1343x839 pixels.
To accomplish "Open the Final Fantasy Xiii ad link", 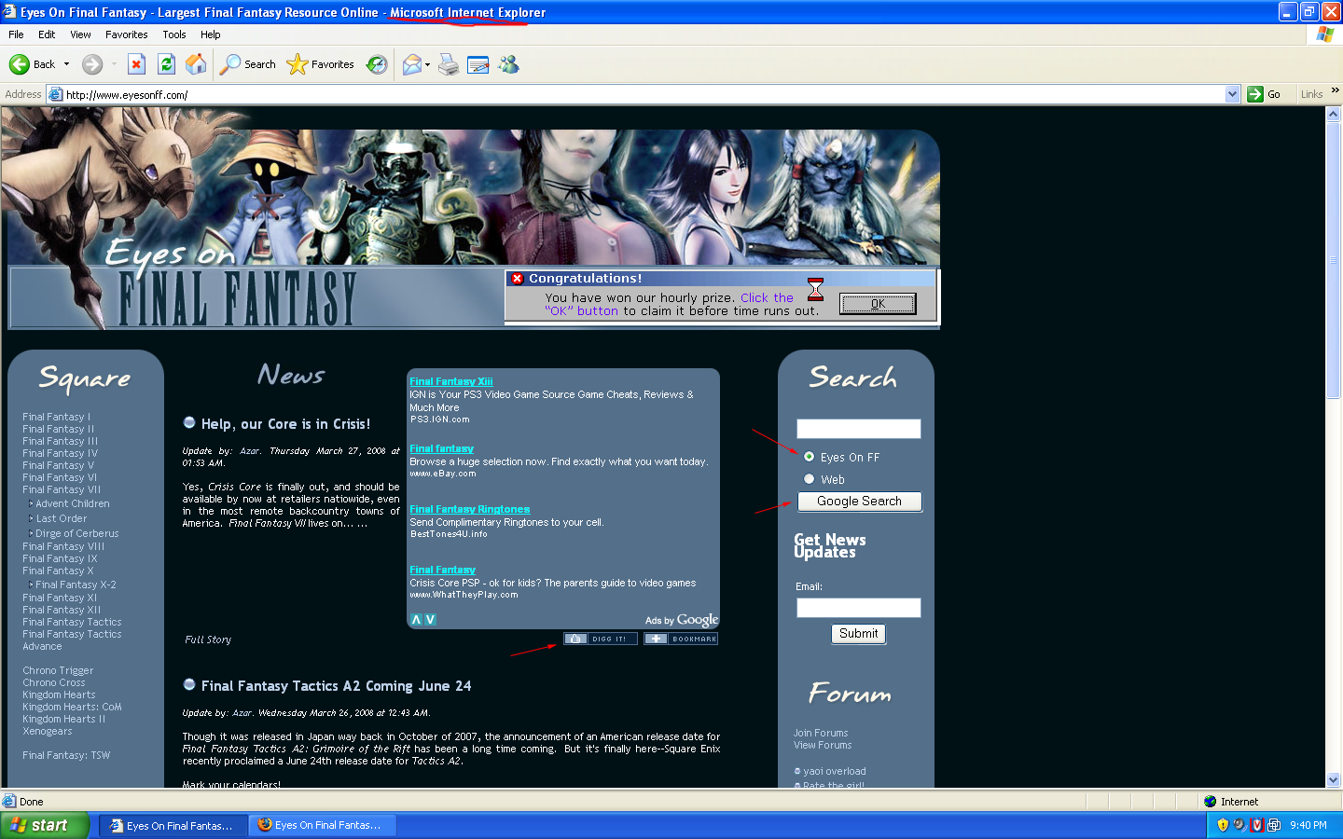I will coord(450,381).
